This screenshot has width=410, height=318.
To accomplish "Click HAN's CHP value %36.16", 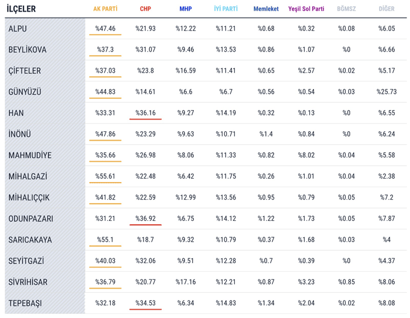I will 145,113.
